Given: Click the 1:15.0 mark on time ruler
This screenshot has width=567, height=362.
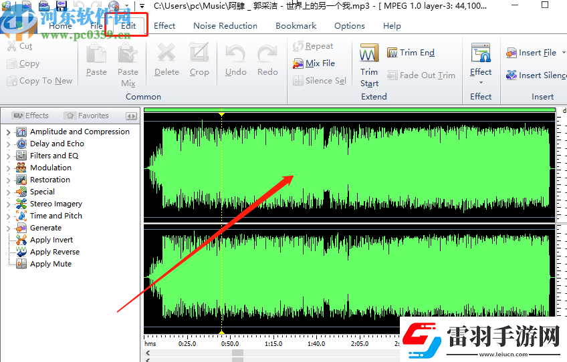Looking at the screenshot, I should [x=273, y=344].
